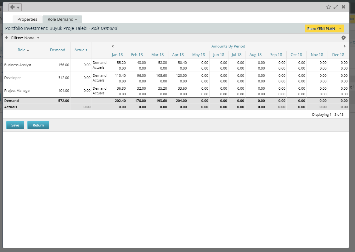Click the Demand totals row label

coord(12,101)
